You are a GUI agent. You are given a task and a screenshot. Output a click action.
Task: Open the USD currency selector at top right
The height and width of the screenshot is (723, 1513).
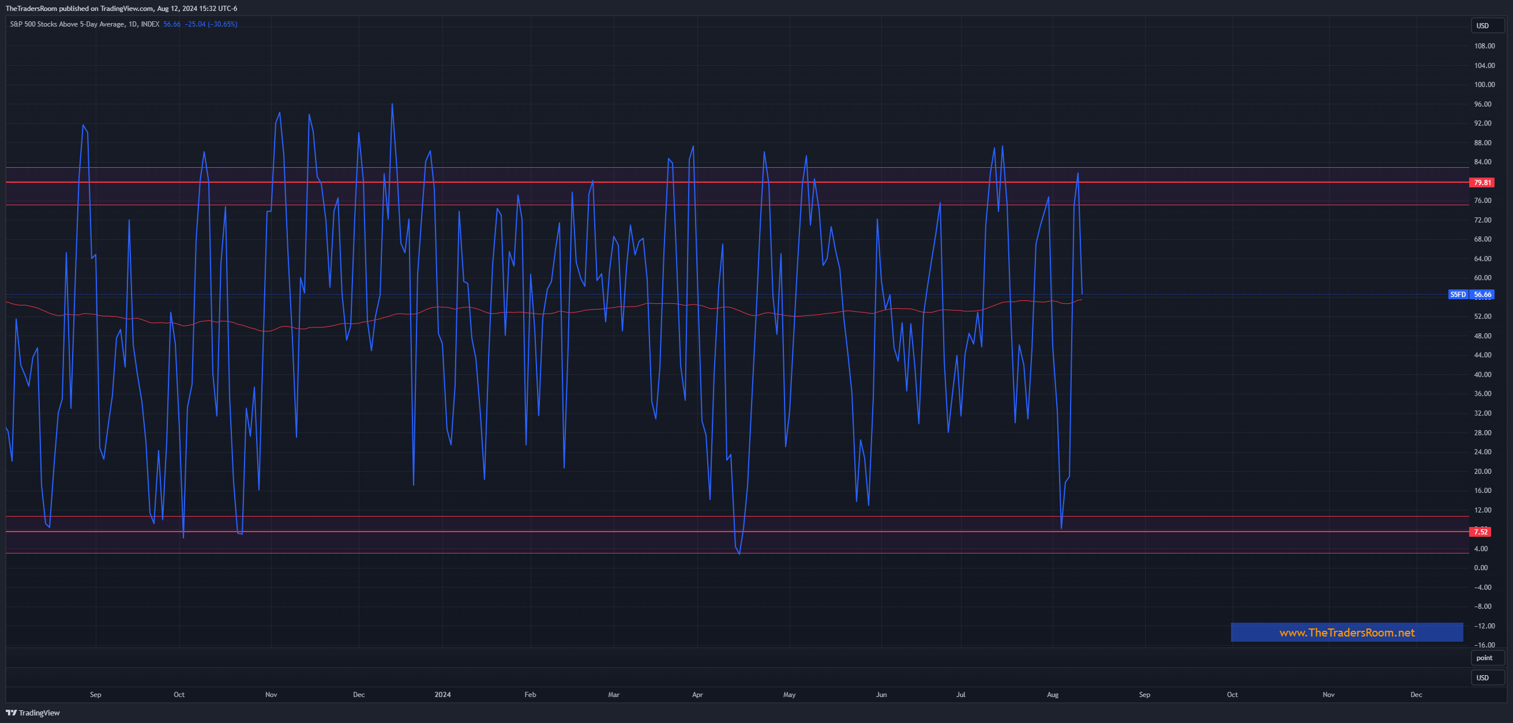pos(1486,26)
